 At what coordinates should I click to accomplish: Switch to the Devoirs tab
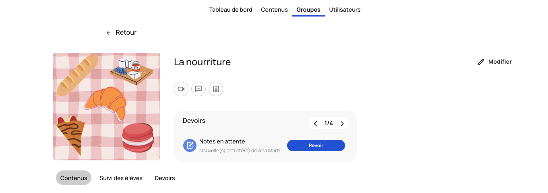(x=165, y=178)
